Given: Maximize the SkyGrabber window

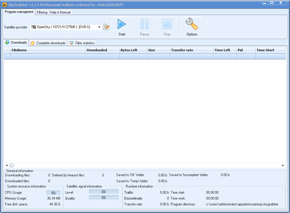Looking at the screenshot, I should click(272, 3).
